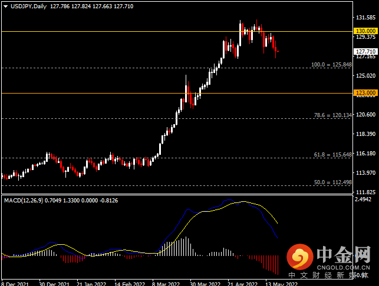
Task: Click the 111.825 price scale value
Action: click(365, 192)
